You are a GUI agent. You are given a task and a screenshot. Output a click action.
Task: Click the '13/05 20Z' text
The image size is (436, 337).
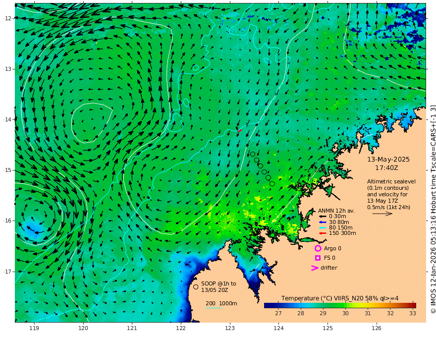coord(215,290)
